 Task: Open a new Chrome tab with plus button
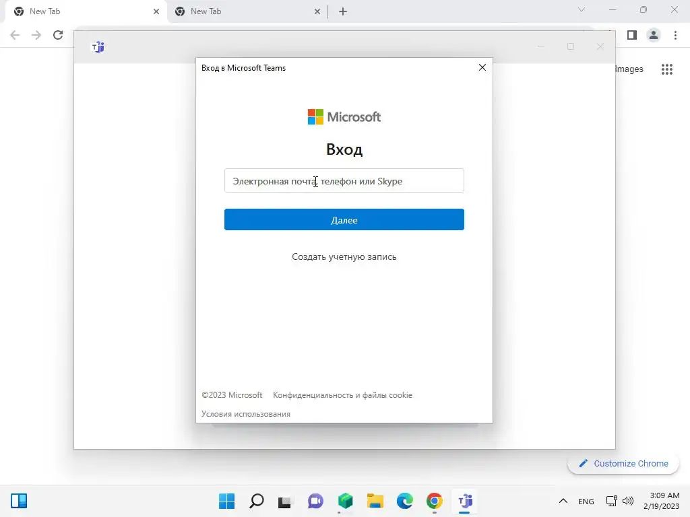(343, 11)
